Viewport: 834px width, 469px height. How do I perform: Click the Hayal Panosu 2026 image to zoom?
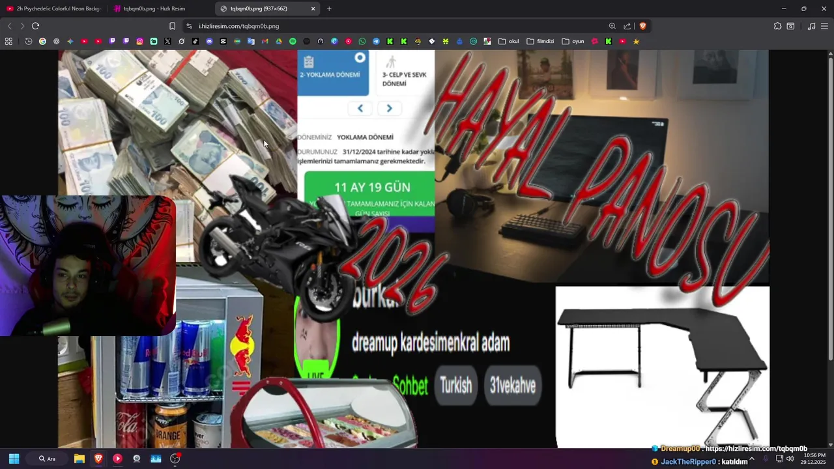tap(413, 249)
